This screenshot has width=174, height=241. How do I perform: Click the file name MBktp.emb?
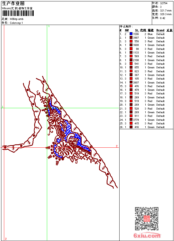(x=17, y=19)
